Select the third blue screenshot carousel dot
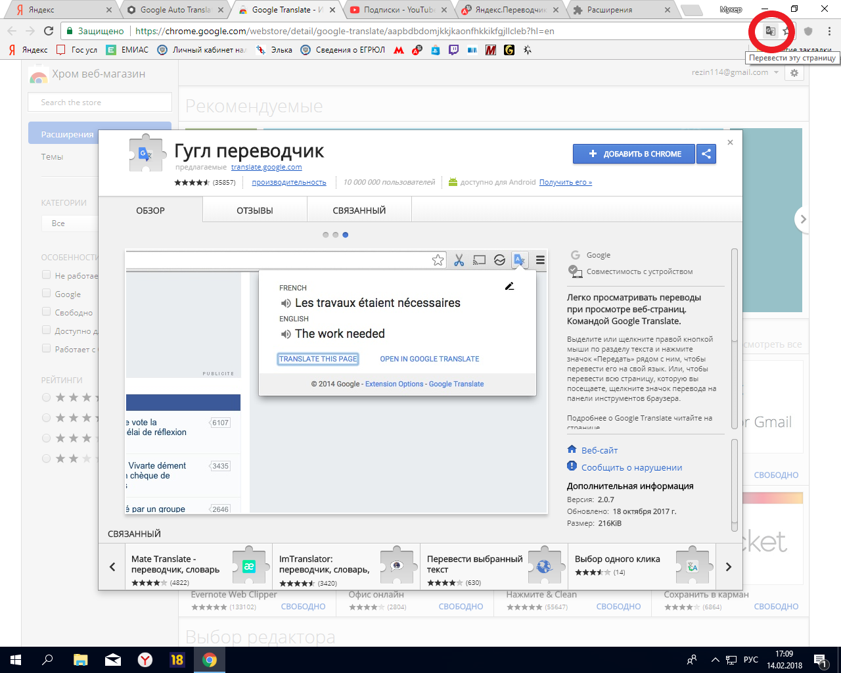The width and height of the screenshot is (841, 673). pos(345,235)
